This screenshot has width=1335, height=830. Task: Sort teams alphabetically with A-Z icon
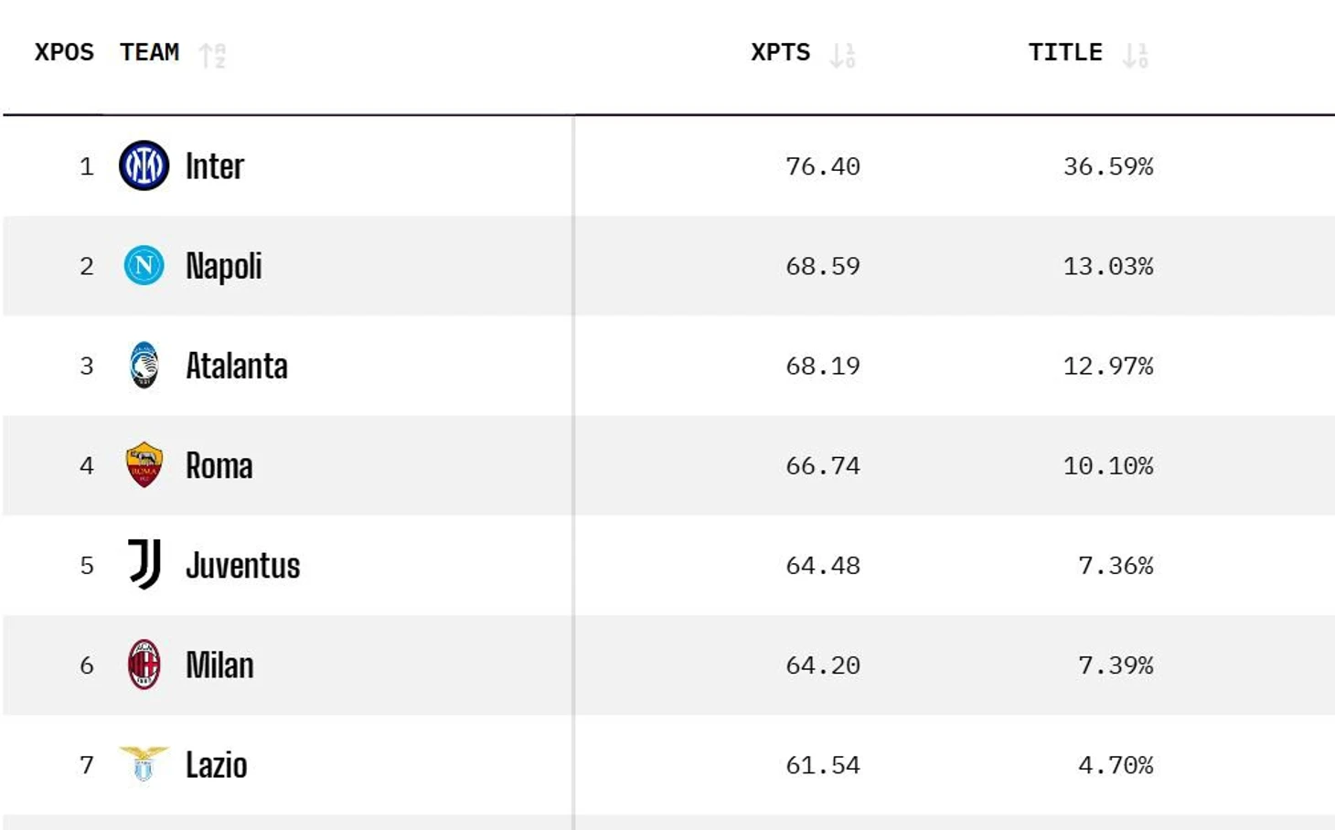point(212,55)
